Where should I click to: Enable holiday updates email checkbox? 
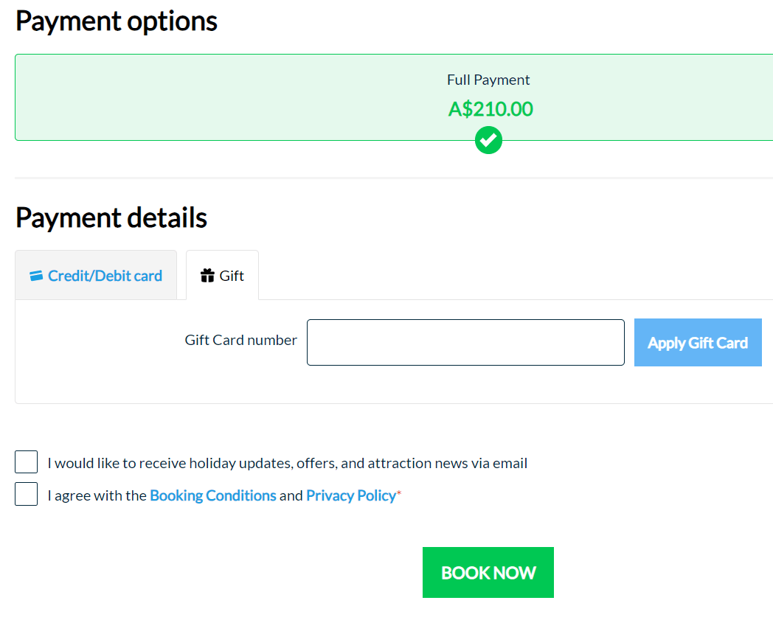click(x=26, y=461)
